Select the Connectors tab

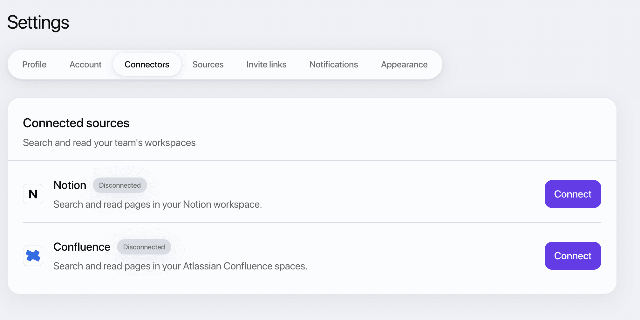(147, 64)
